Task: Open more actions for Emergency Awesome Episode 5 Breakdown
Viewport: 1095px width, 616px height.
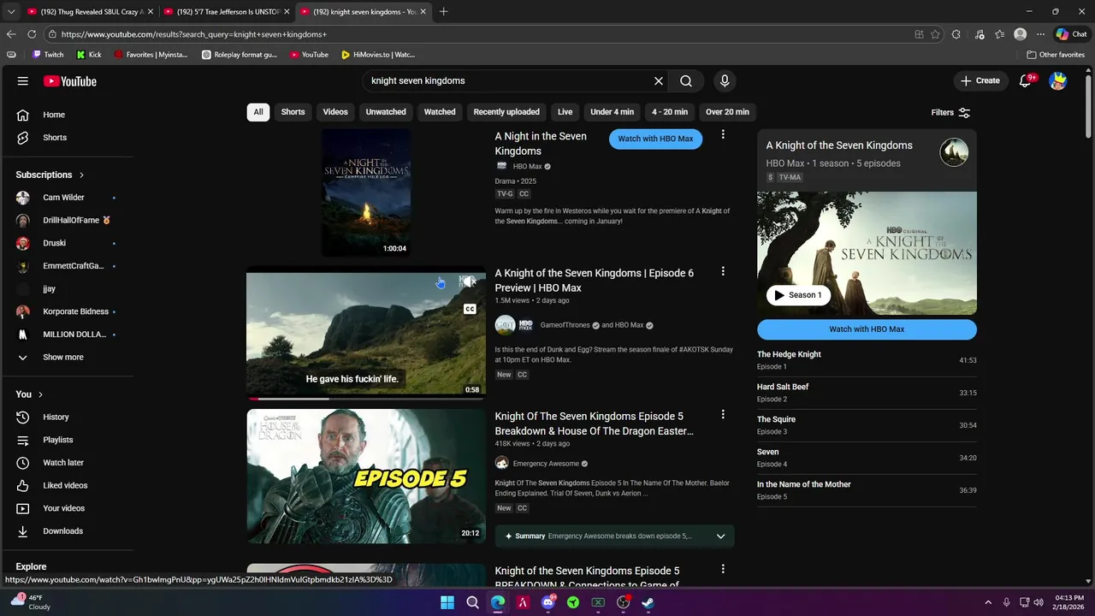Action: tap(723, 414)
